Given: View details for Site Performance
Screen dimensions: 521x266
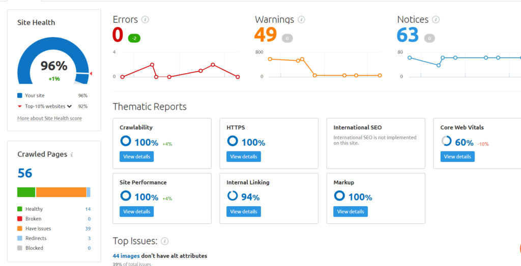Looking at the screenshot, I should (136, 211).
